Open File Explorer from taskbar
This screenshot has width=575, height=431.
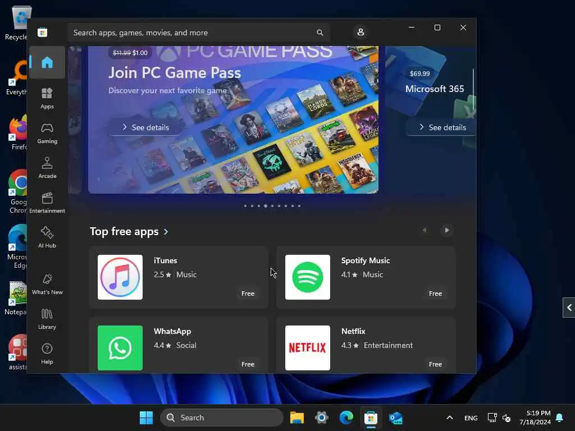point(296,418)
